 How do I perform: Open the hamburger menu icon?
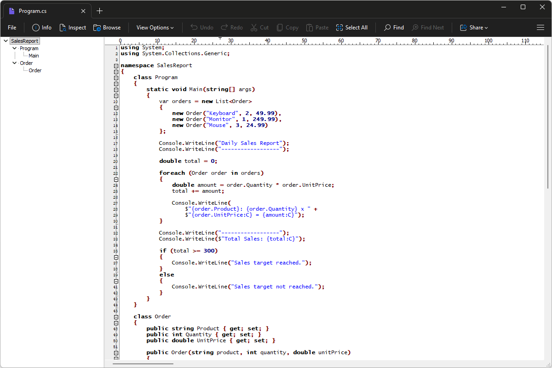[x=540, y=28]
